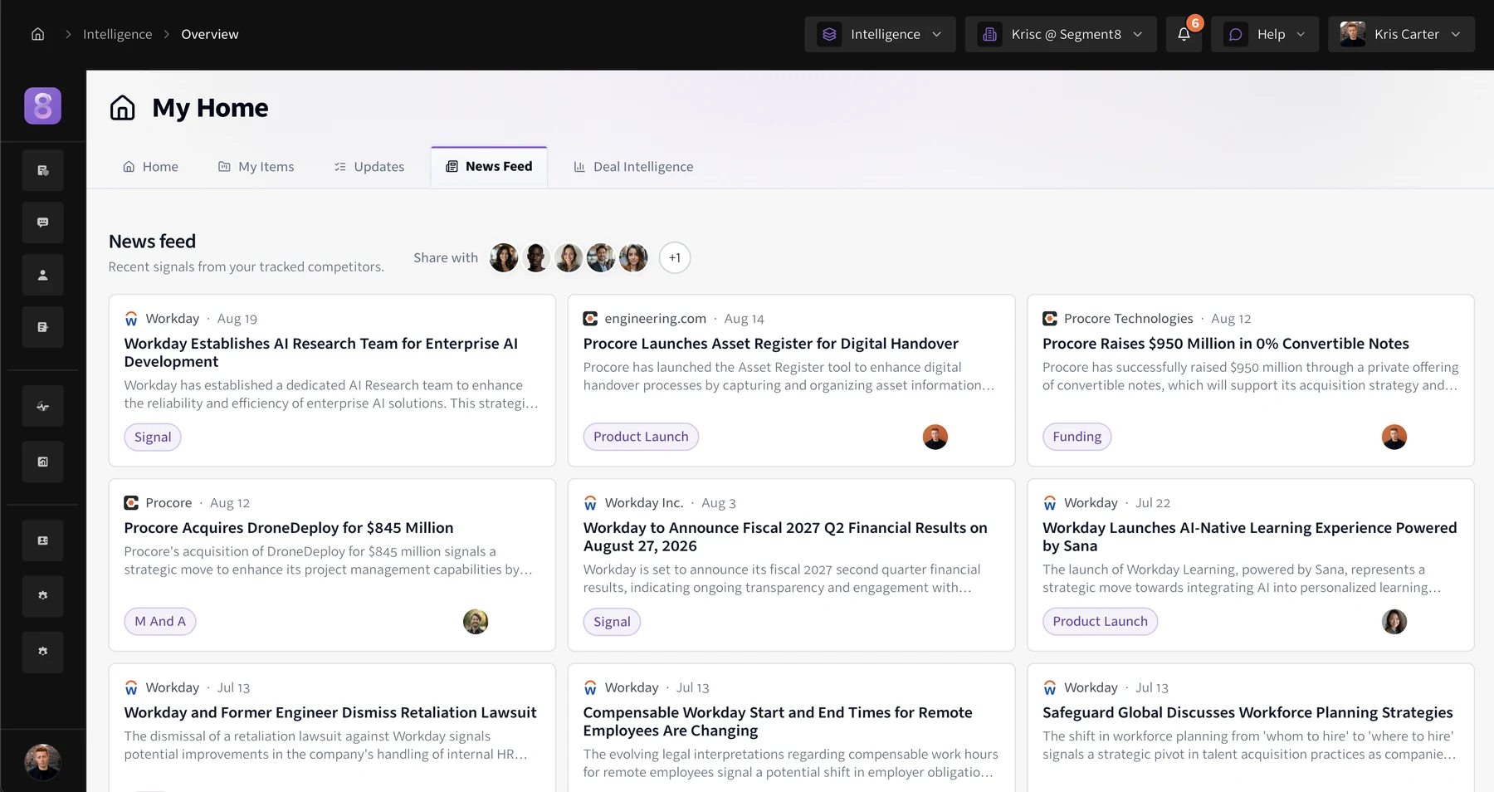Open the chat message sidebar icon

(42, 222)
